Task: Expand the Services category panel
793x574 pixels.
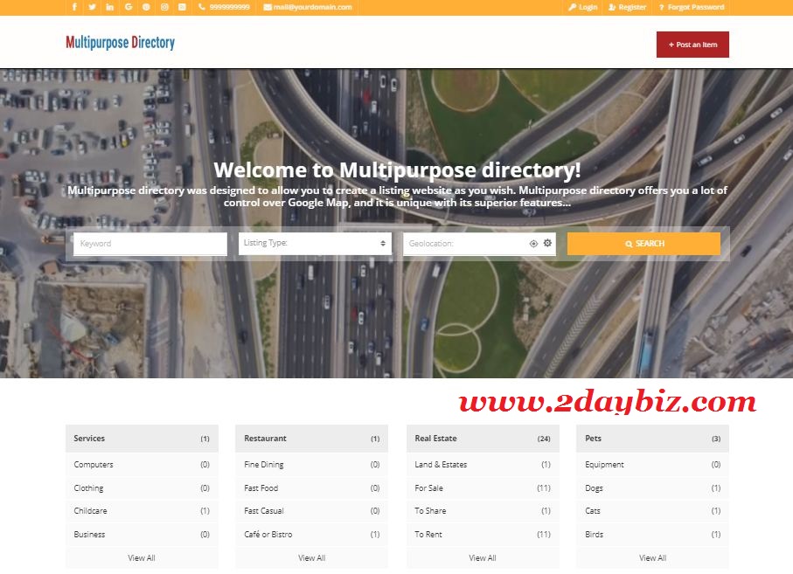Action: (x=141, y=438)
